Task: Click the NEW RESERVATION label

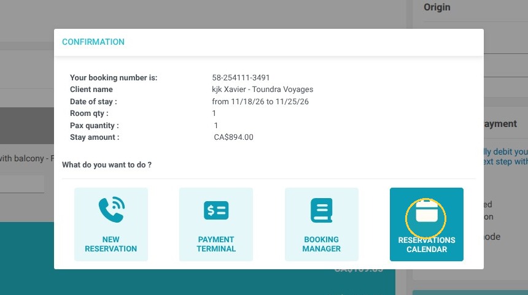Action: [111, 244]
